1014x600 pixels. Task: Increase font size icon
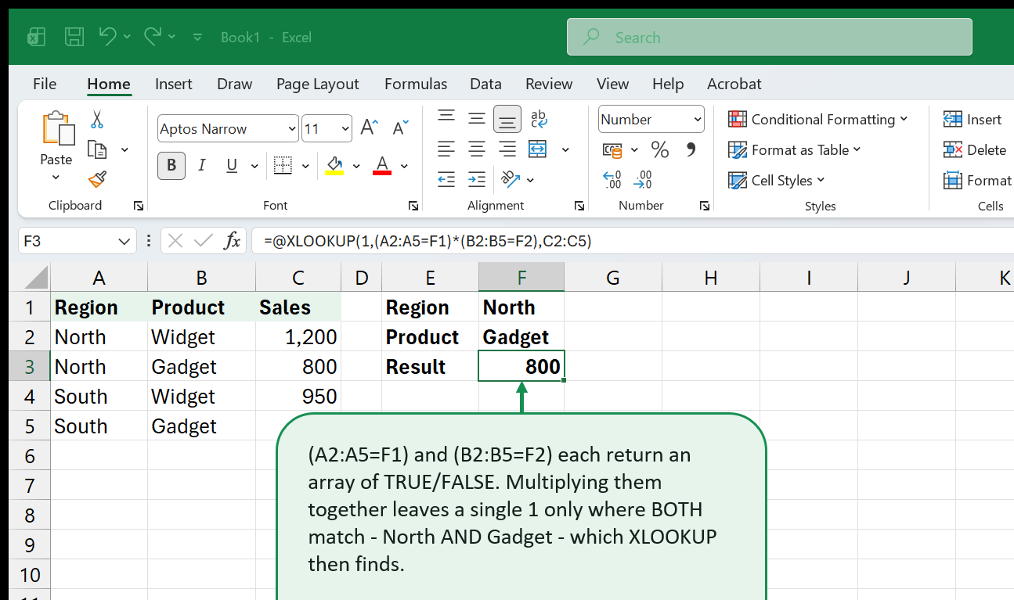pyautogui.click(x=369, y=128)
